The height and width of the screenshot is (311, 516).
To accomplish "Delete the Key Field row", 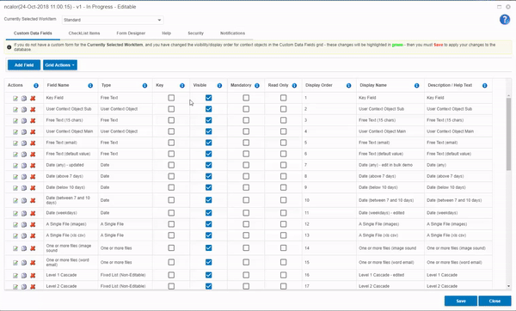I will 33,98.
